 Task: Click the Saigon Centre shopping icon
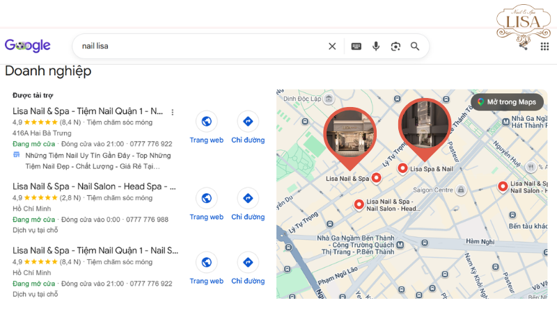click(461, 190)
